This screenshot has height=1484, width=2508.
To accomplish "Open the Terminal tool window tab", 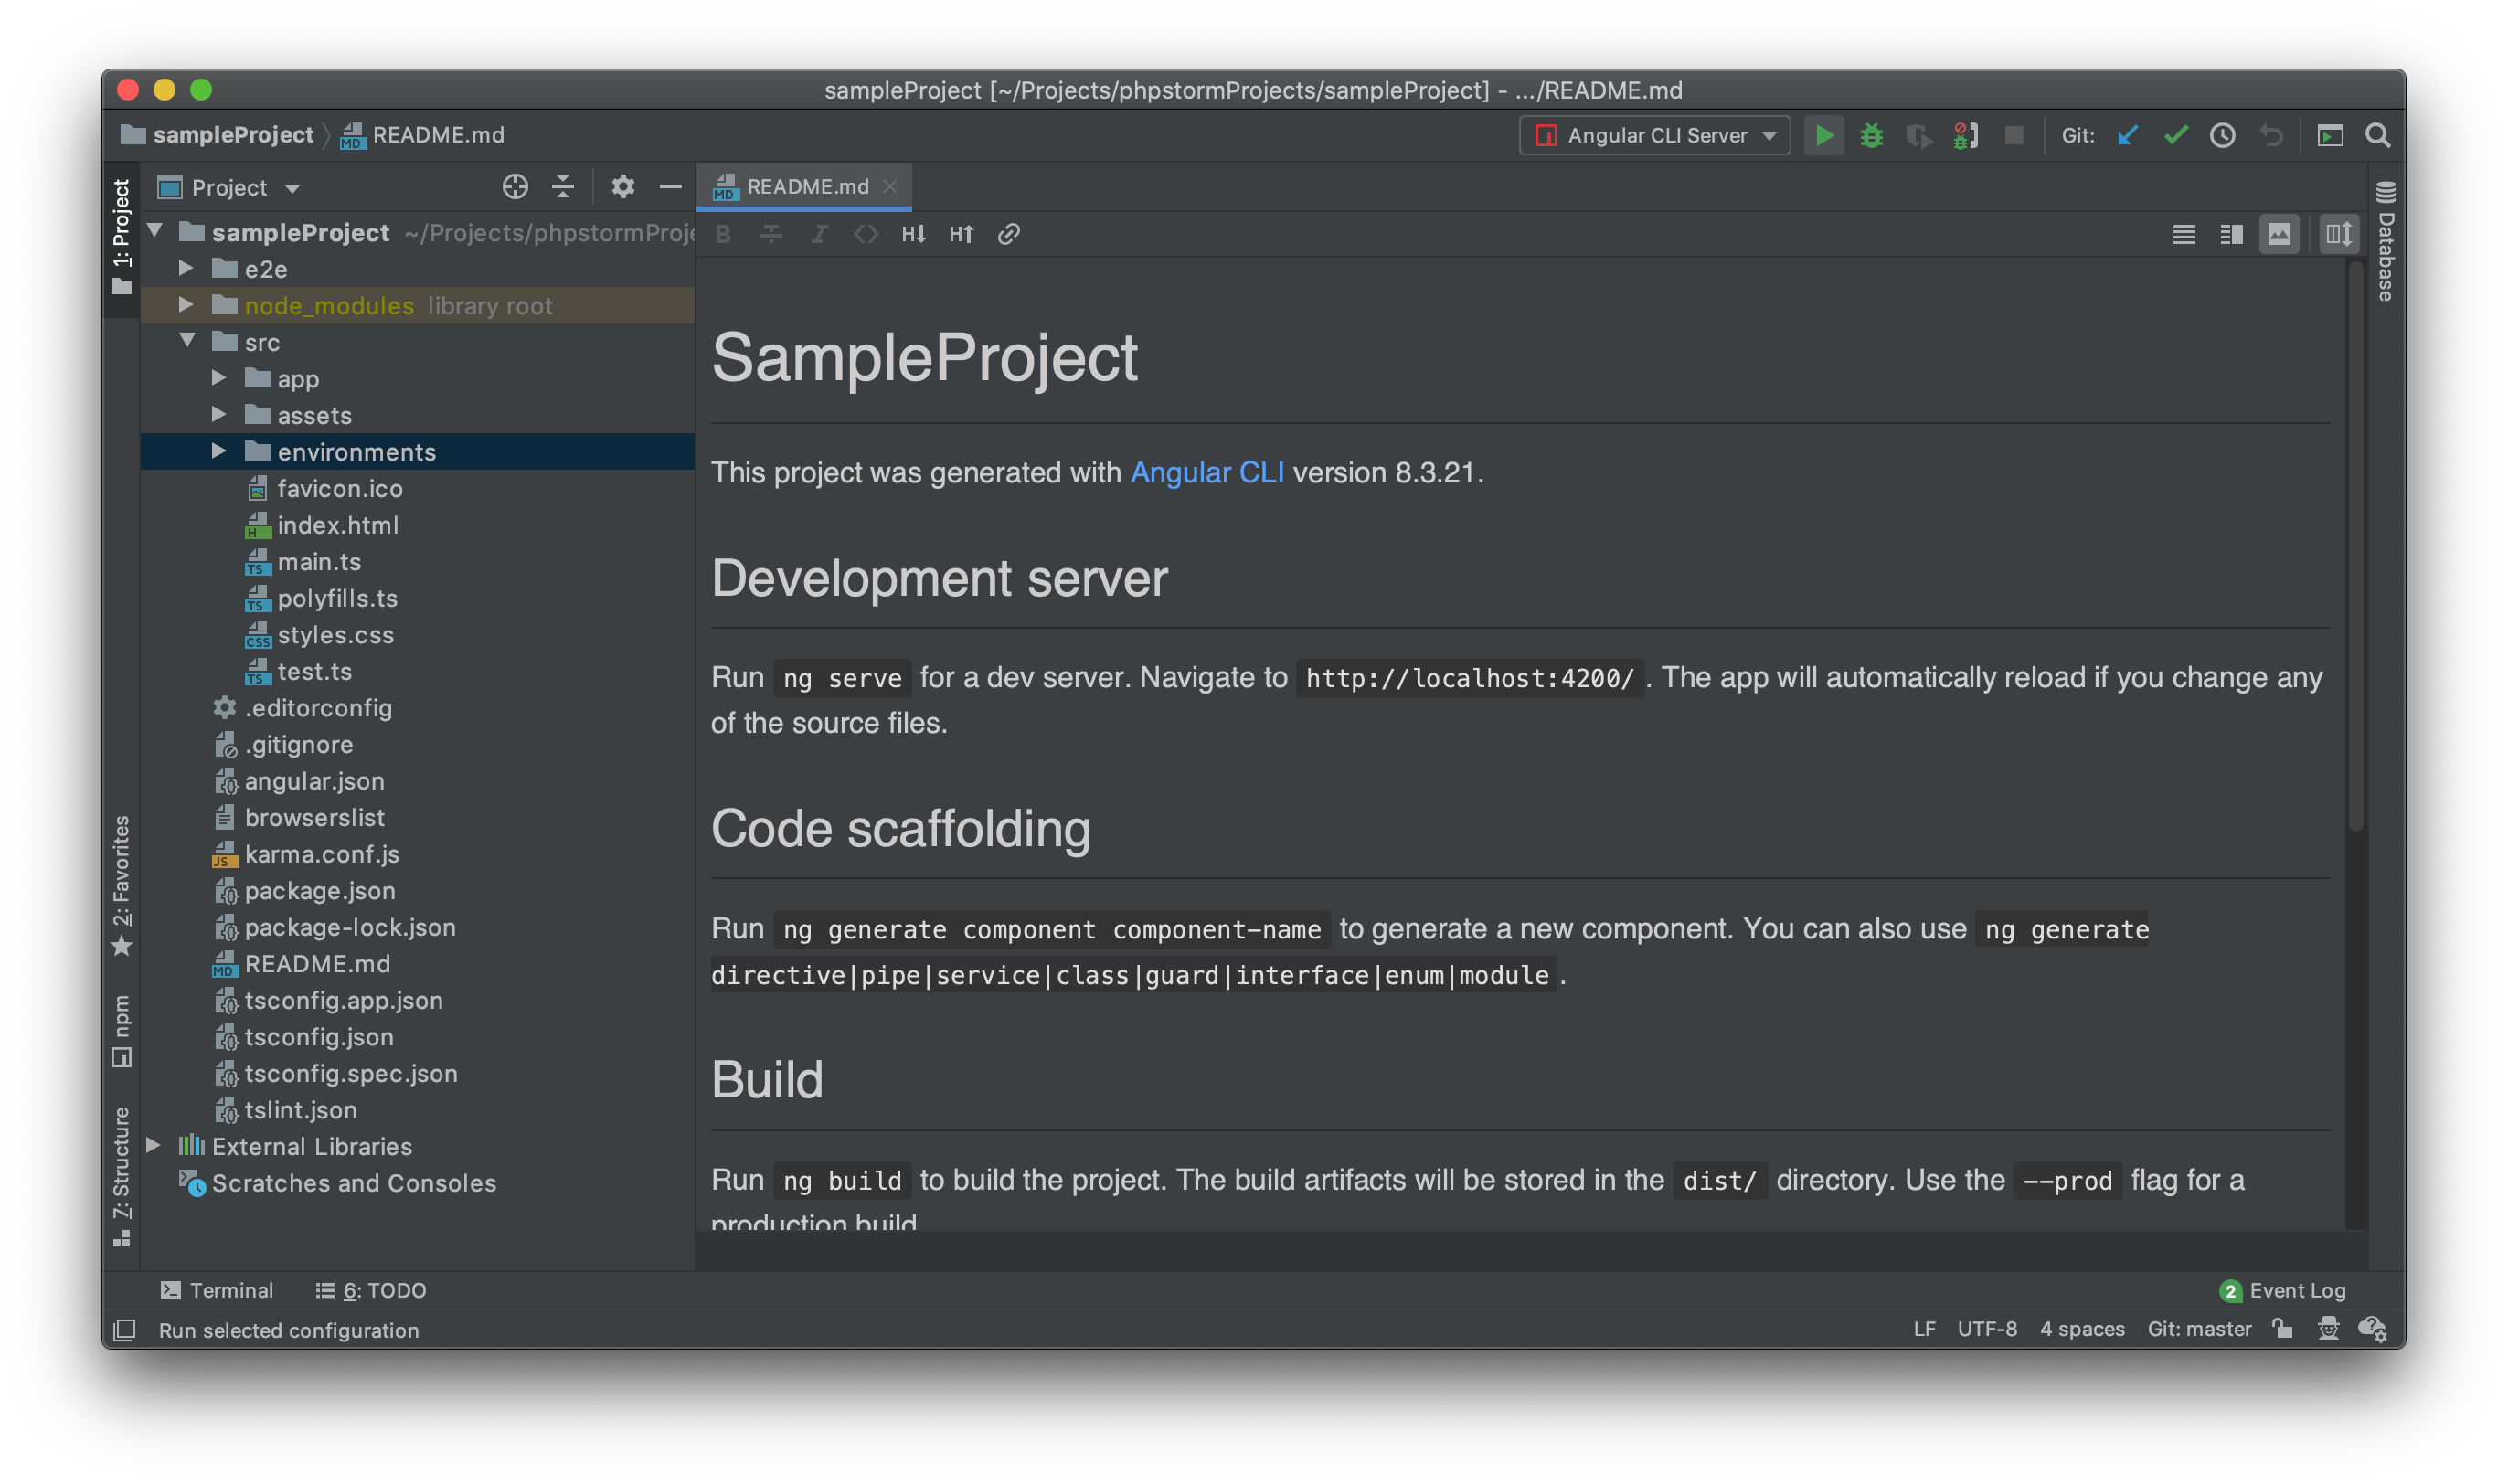I will (x=217, y=1290).
